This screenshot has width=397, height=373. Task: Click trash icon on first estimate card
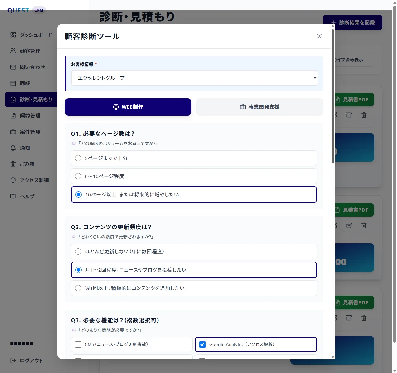(x=364, y=115)
